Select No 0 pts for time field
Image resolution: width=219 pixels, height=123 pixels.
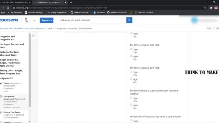pos(131,79)
